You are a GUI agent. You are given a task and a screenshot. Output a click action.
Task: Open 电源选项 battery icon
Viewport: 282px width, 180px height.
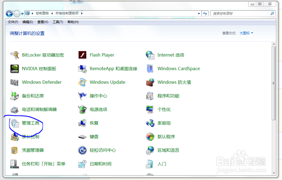point(82,110)
